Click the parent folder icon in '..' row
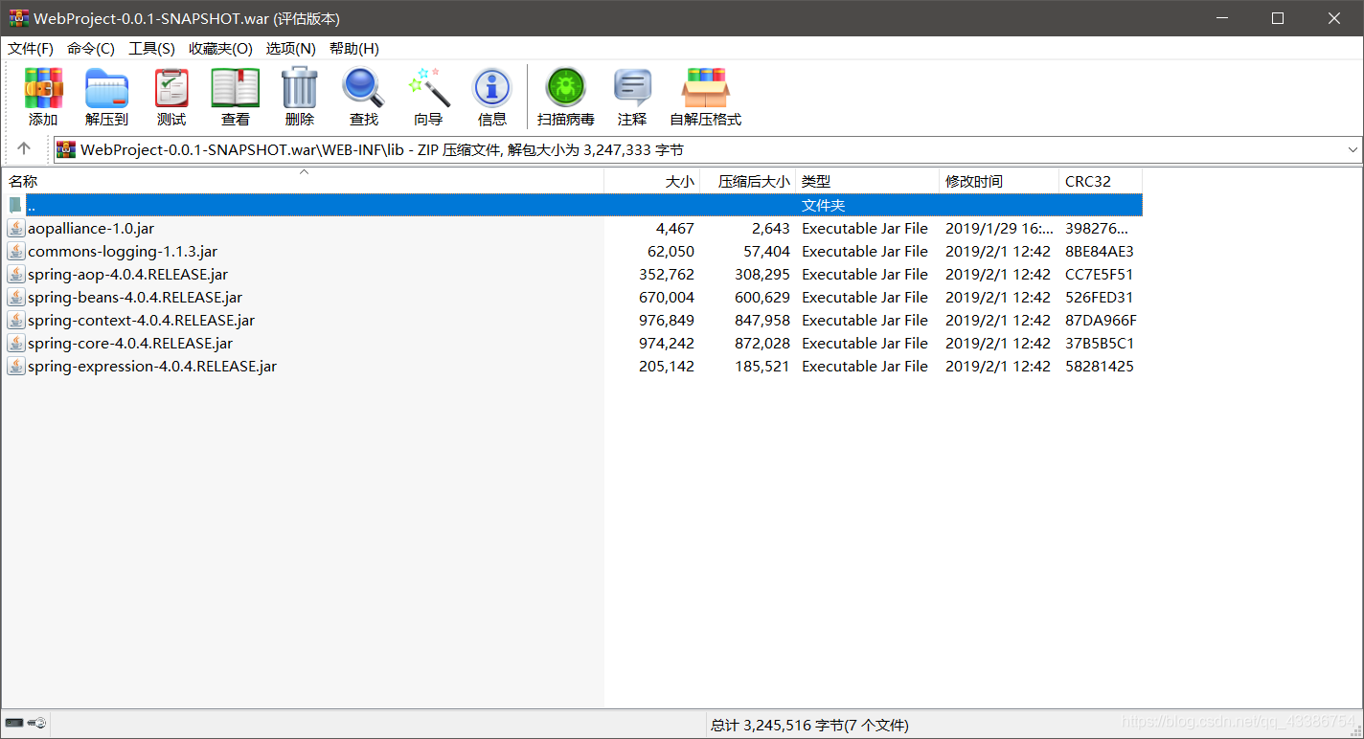The height and width of the screenshot is (739, 1364). [x=15, y=205]
